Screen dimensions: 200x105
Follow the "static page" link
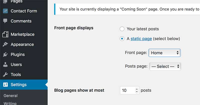pos(141,39)
